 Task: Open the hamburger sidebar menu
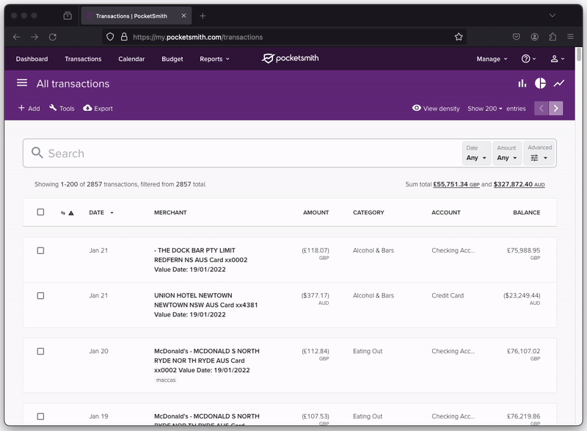22,84
